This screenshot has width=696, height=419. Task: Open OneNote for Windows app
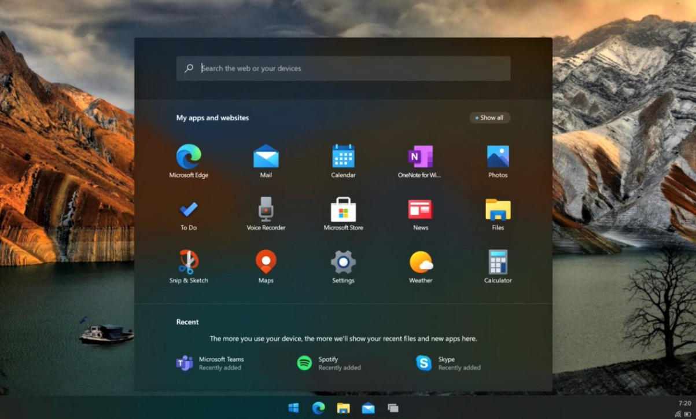coord(420,157)
